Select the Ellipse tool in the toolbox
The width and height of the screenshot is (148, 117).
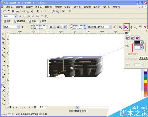click(3, 65)
